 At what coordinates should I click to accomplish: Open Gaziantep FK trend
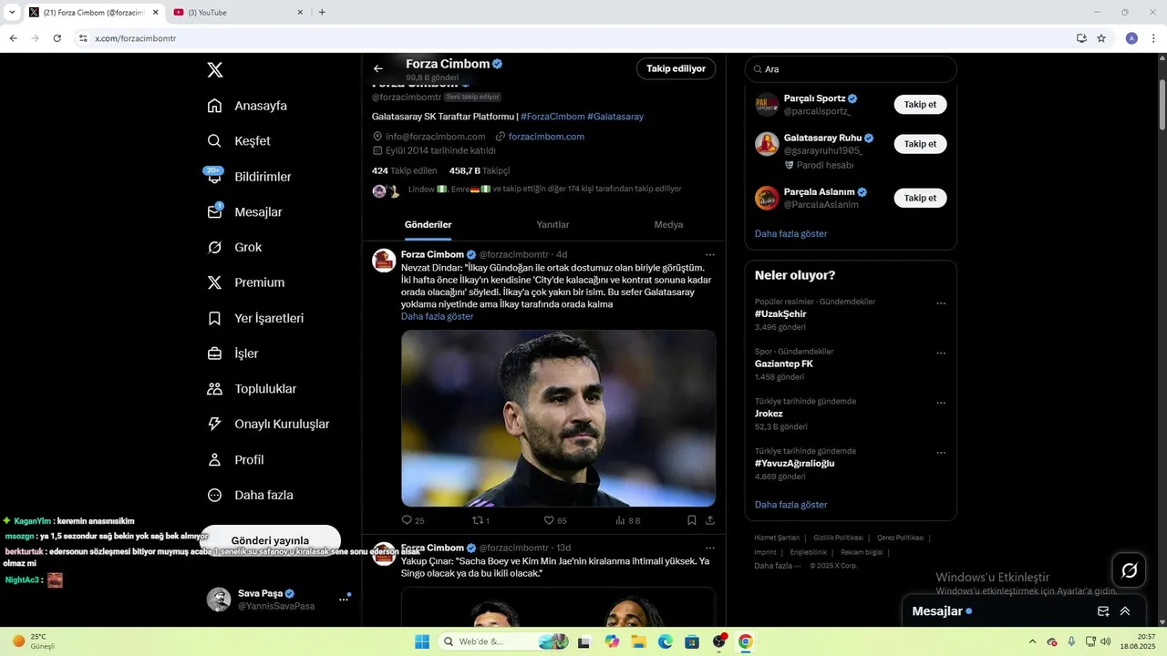point(783,364)
